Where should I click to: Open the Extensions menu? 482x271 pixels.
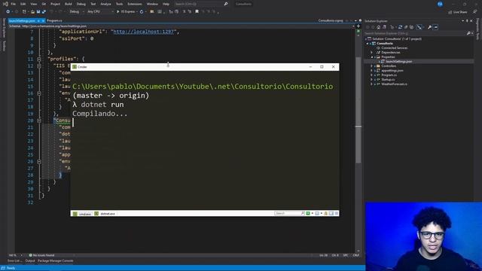135,4
